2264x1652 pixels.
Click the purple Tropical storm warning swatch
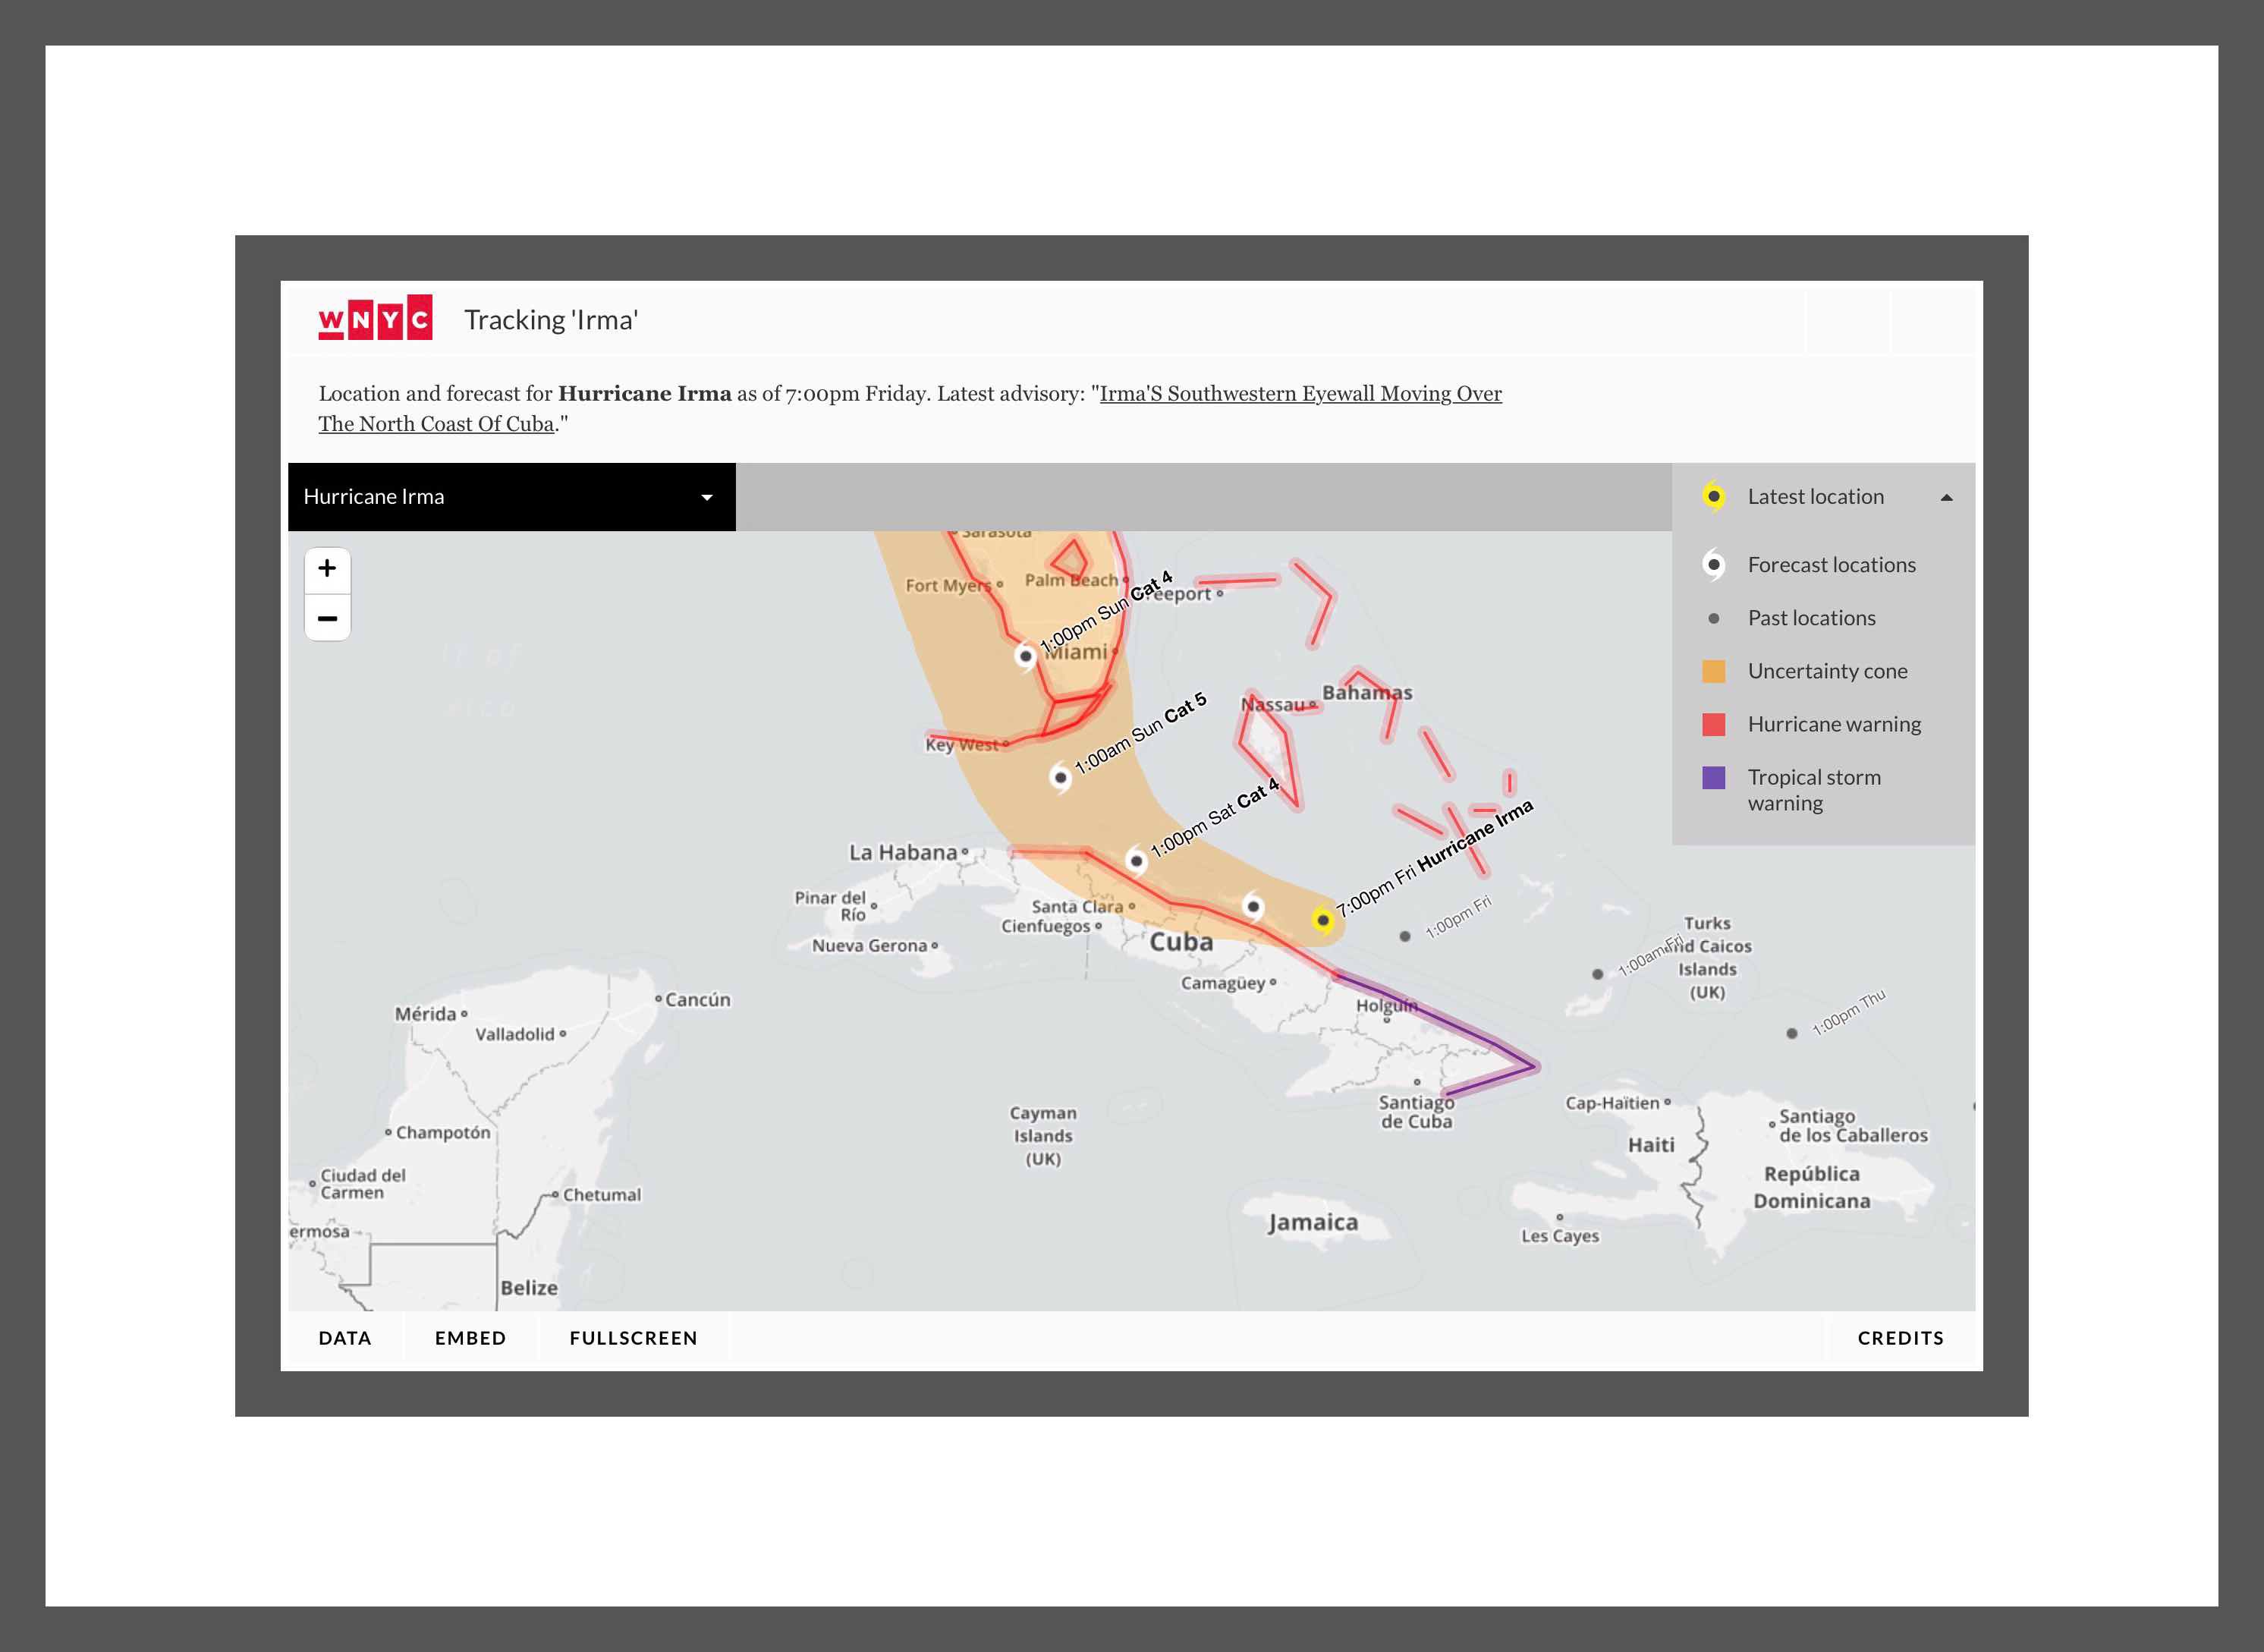point(1713,777)
